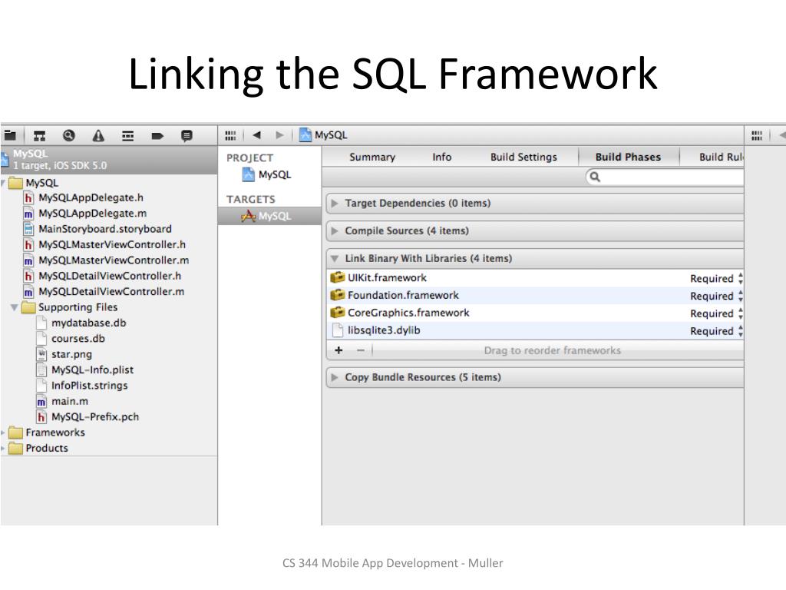Click the CoreGraphics.framework toolbox icon
Screen dimensions: 786x590
point(338,313)
